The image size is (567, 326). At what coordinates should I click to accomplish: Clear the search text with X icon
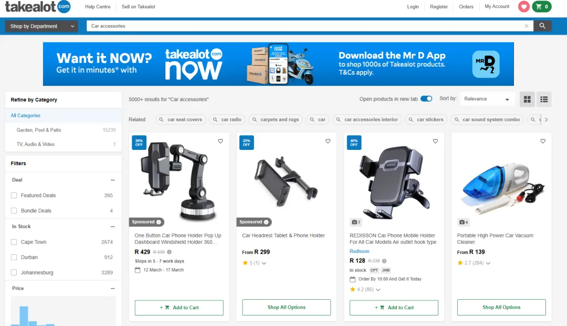[527, 26]
